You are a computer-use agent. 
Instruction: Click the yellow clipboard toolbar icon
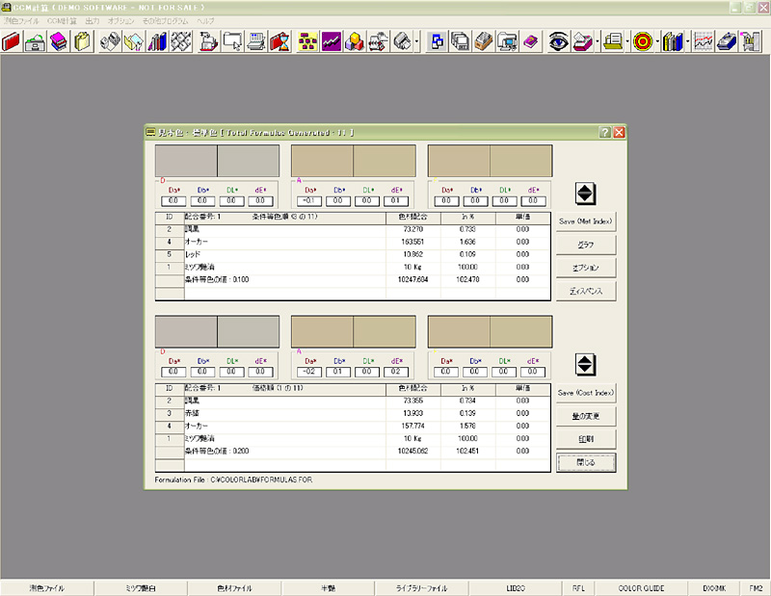tap(83, 41)
